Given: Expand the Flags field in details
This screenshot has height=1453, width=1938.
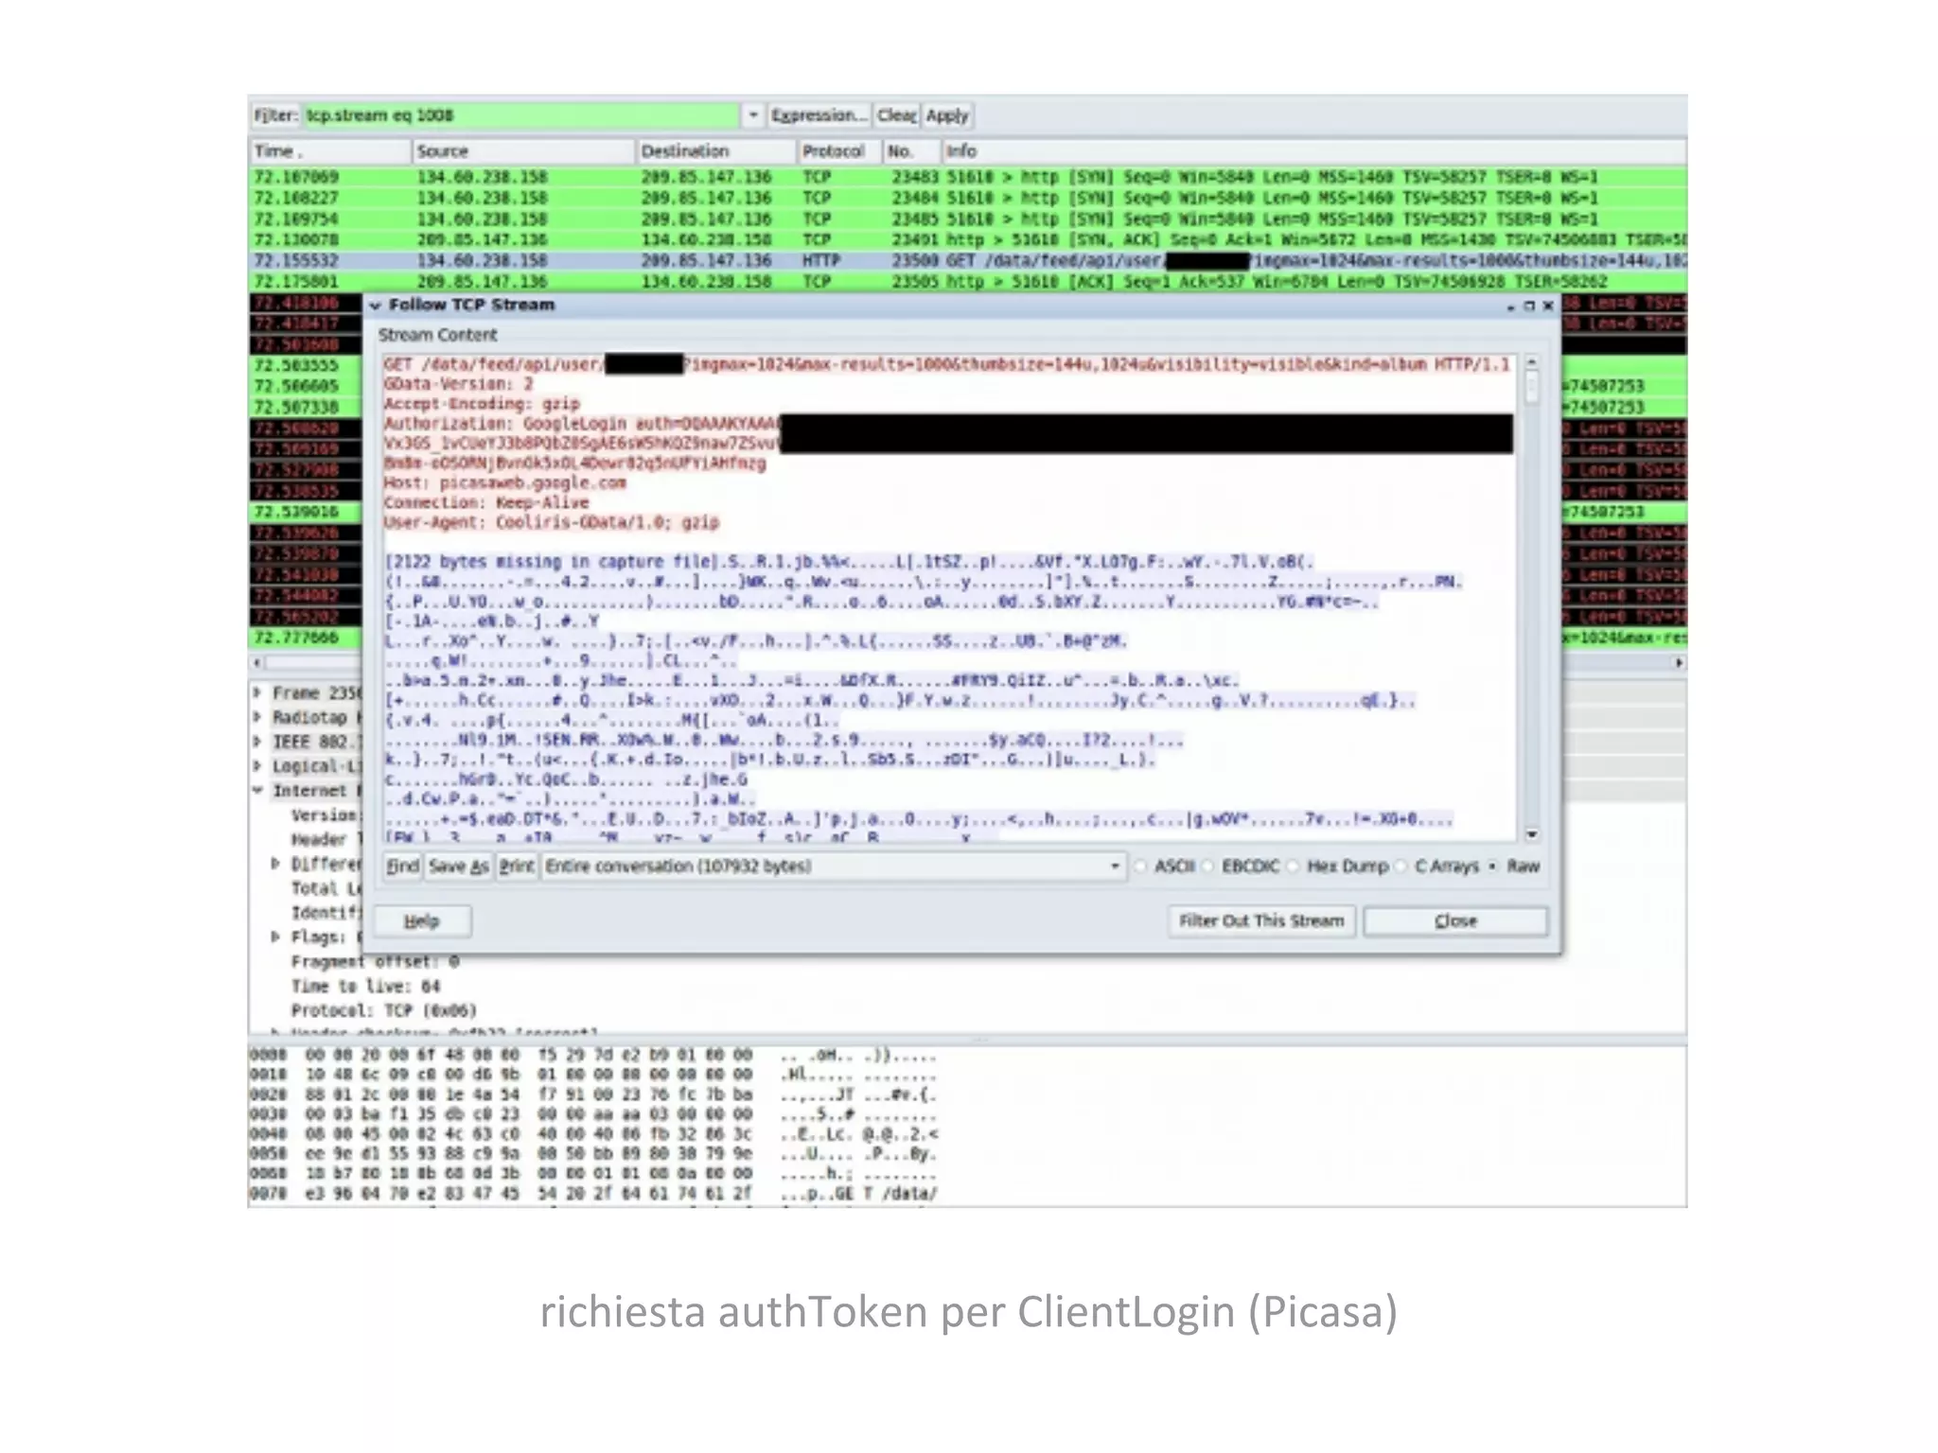Looking at the screenshot, I should pos(275,937).
